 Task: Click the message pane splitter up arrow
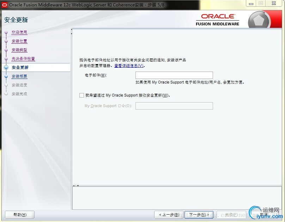[x=74, y=186]
